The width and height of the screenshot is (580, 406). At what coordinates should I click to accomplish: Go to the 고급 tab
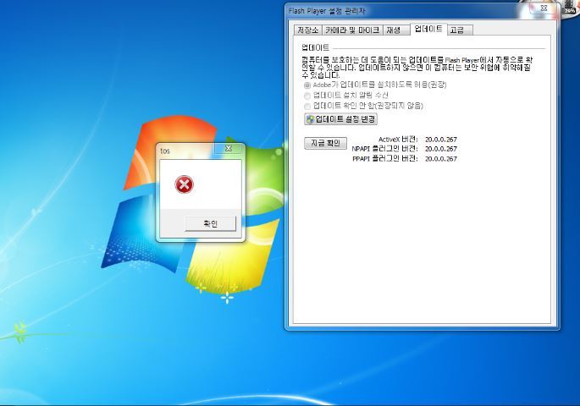460,30
